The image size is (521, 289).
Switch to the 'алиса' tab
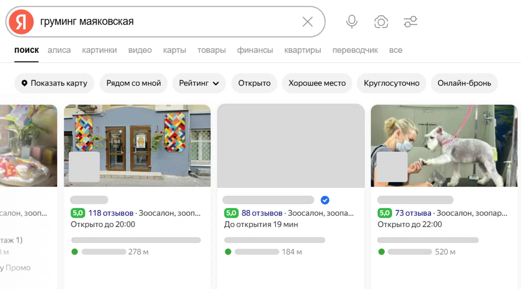pos(59,50)
